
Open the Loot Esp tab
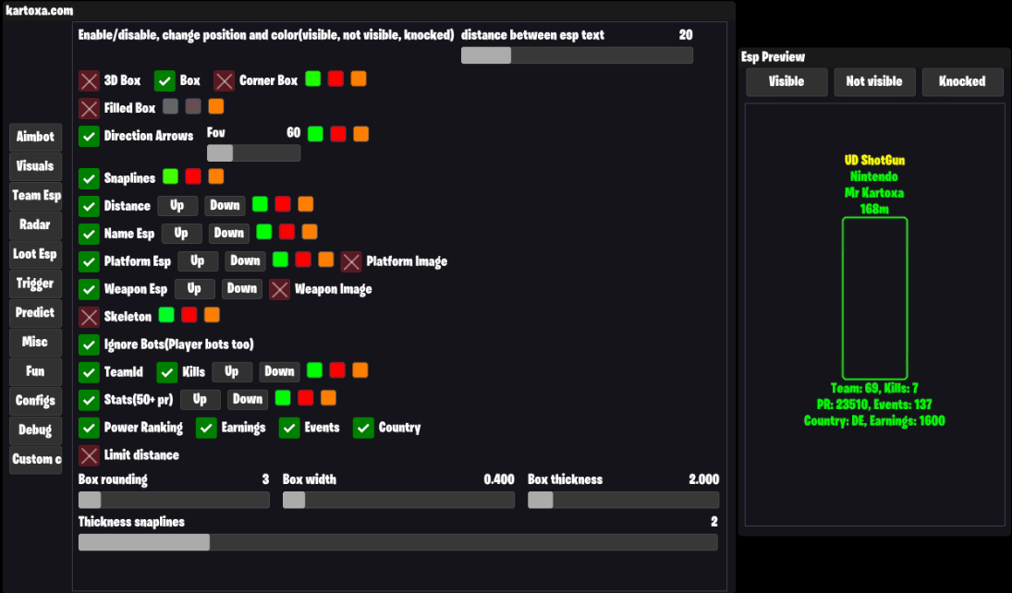click(x=35, y=254)
